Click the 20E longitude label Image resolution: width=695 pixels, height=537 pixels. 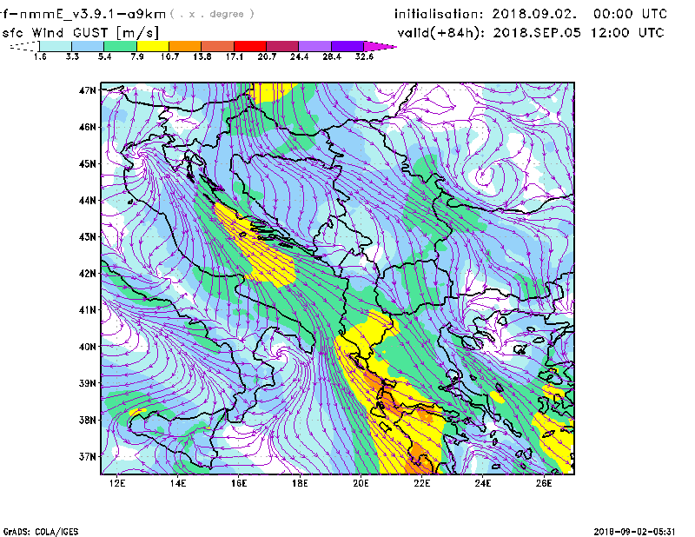[x=361, y=483]
